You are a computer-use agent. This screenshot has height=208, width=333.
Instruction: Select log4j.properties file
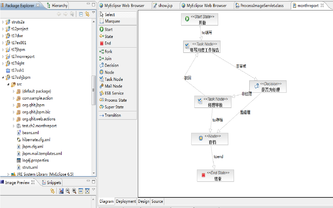click(x=35, y=160)
